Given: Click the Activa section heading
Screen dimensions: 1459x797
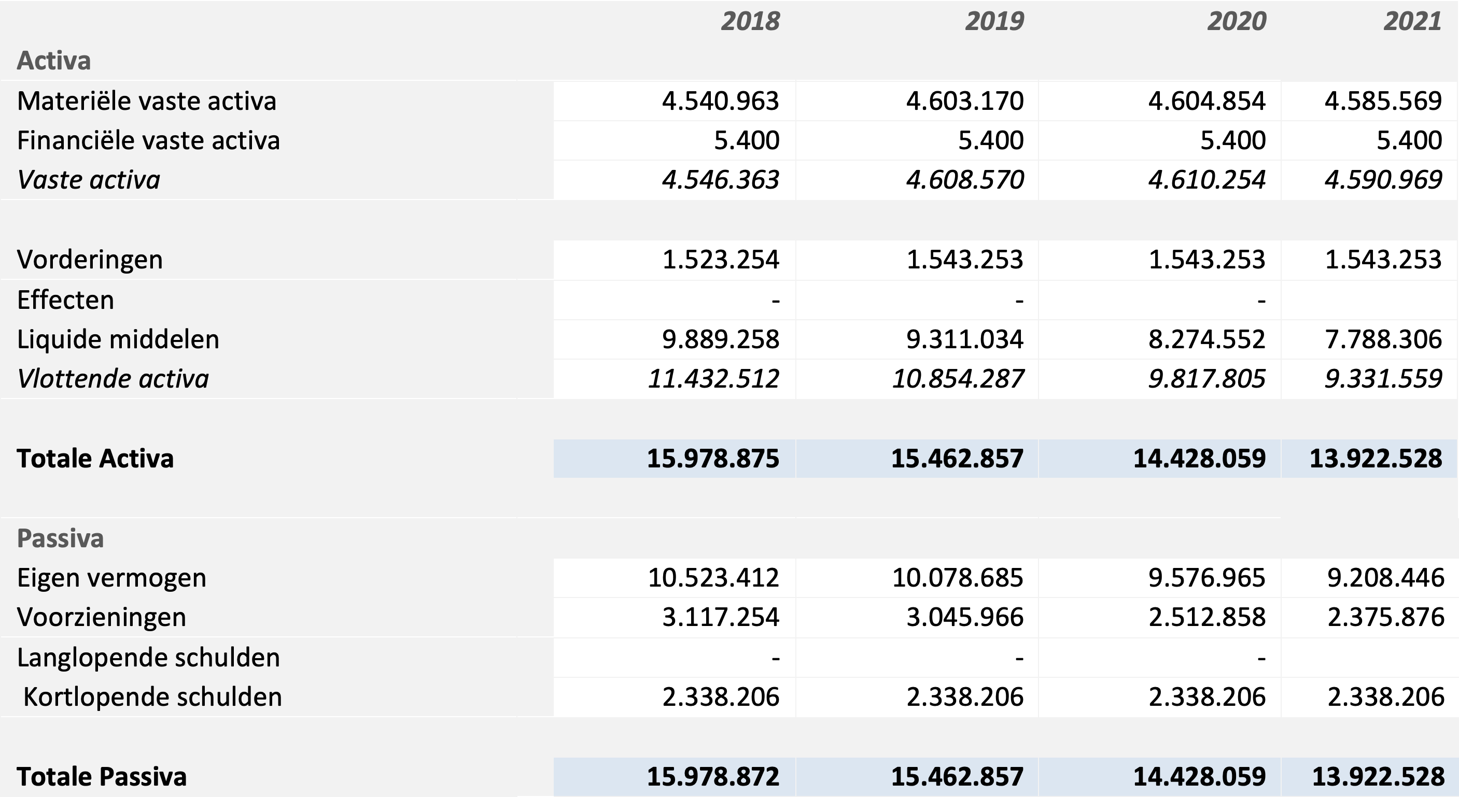Looking at the screenshot, I should [54, 61].
